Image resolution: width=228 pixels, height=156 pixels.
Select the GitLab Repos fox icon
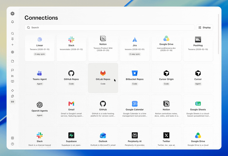pos(103,73)
